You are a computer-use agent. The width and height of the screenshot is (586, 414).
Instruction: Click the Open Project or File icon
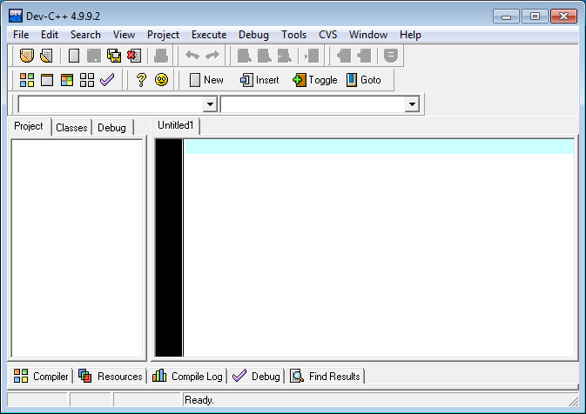[46, 56]
